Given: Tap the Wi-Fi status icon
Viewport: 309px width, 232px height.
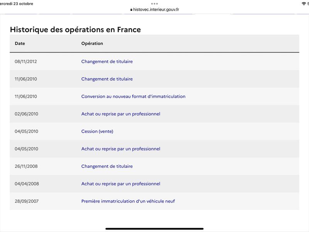Looking at the screenshot, I should 304,3.
